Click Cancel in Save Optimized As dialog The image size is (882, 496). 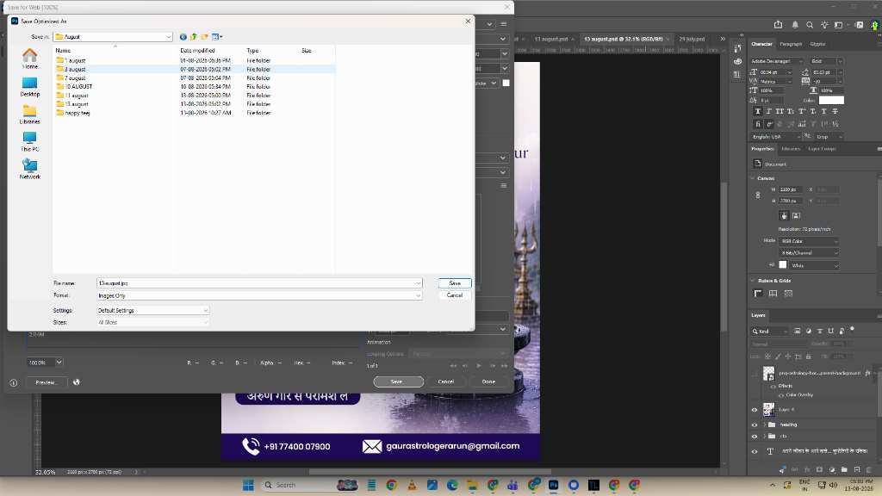[x=455, y=295]
